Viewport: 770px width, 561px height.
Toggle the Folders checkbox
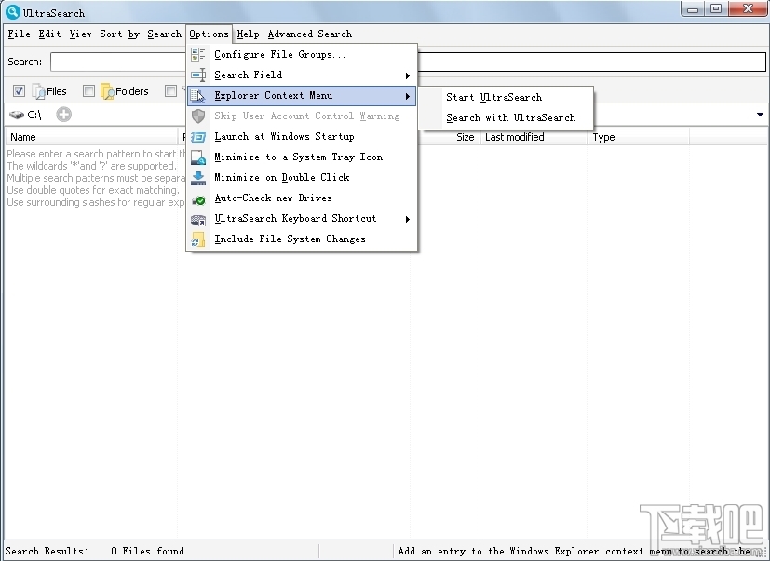[x=88, y=91]
